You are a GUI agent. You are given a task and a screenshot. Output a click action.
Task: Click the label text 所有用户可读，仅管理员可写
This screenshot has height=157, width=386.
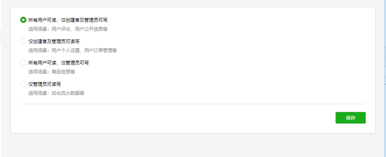(59, 63)
